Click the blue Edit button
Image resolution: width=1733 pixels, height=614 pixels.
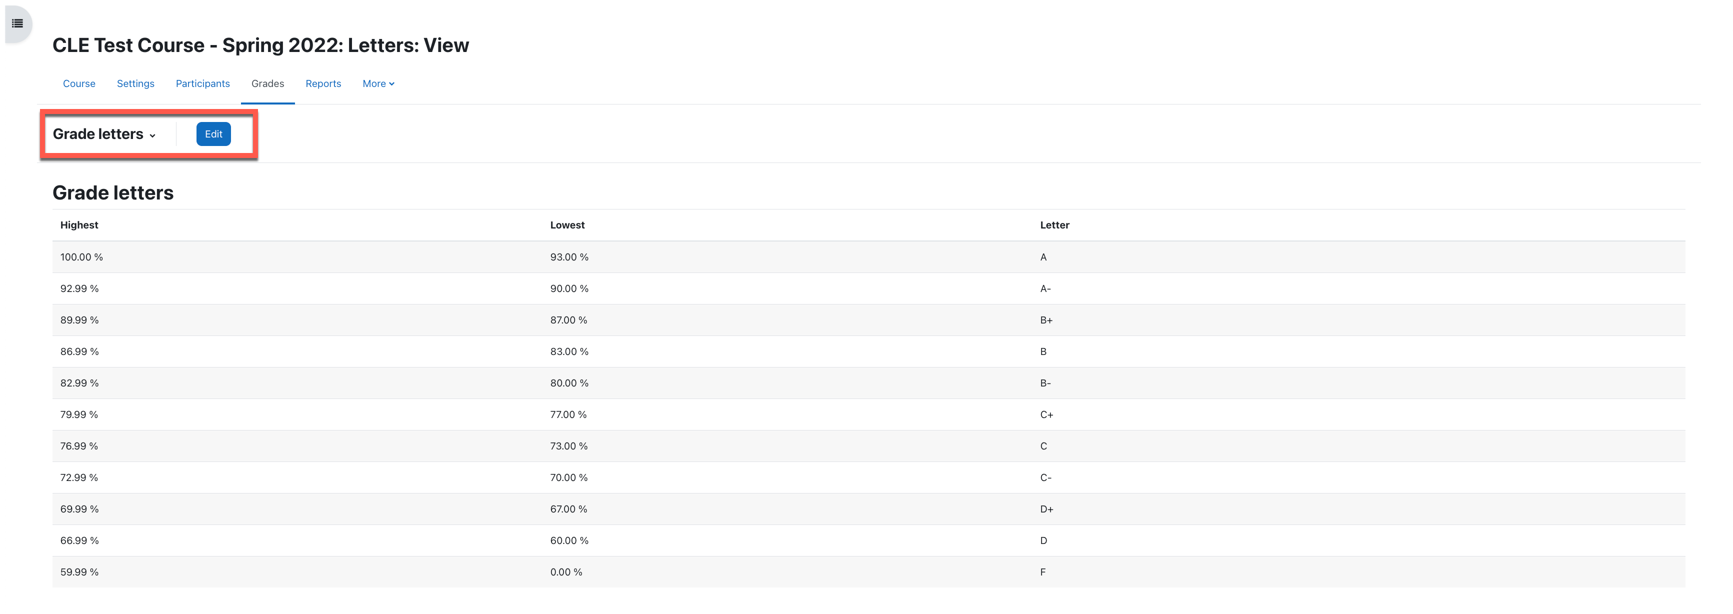coord(213,134)
